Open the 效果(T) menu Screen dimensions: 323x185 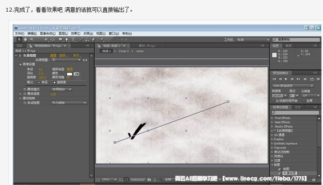76,33
